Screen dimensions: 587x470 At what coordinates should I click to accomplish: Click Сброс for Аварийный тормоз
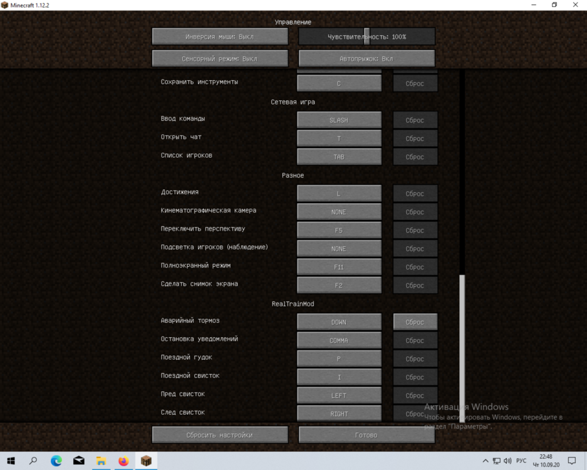pos(415,322)
